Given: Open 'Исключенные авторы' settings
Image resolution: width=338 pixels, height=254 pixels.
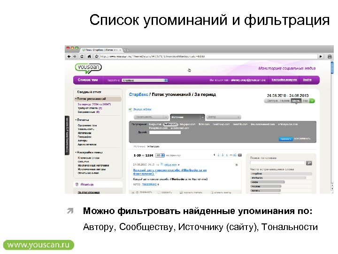Looking at the screenshot, I should pyautogui.click(x=92, y=169).
